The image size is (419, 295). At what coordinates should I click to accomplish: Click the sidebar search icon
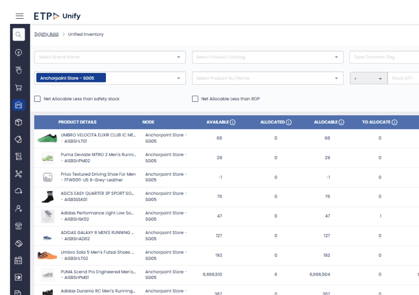[x=19, y=34]
